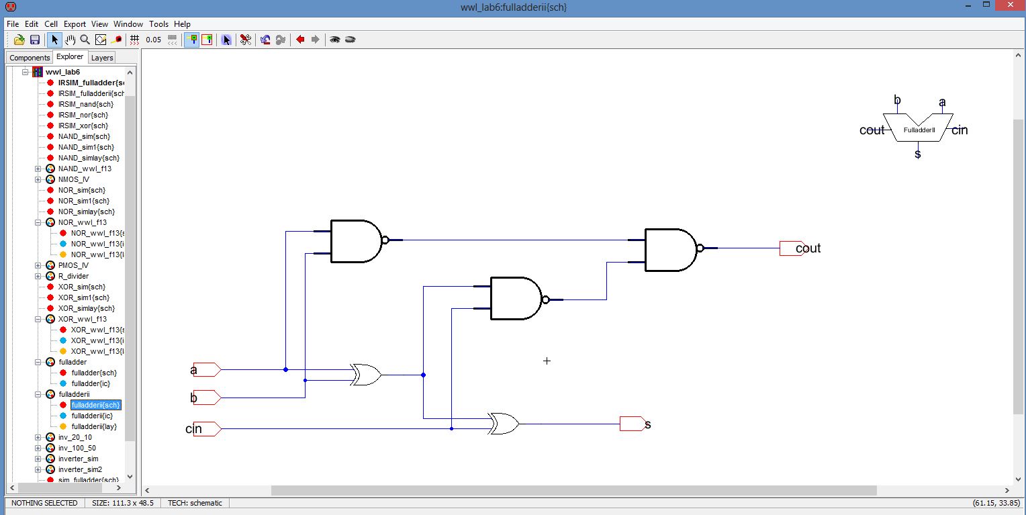Open Preferences with the wrench-screwdriver icon
Viewport: 1026px width, 515px height.
246,40
